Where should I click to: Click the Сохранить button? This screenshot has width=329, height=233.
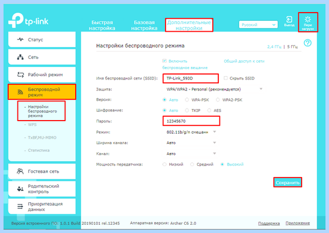tap(287, 183)
